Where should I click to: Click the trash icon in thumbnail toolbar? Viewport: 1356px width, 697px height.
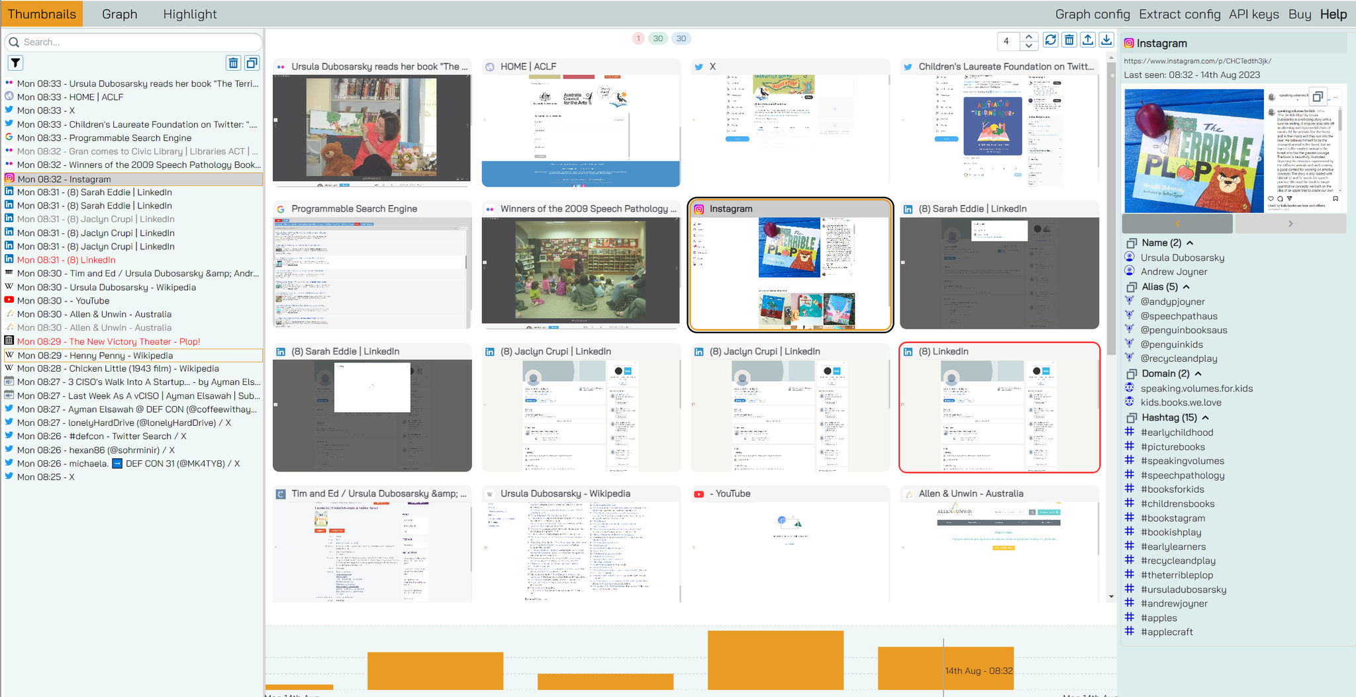[1069, 40]
